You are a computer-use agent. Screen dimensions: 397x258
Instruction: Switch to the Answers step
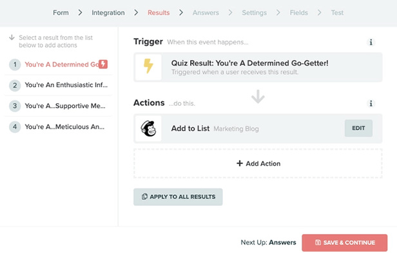click(x=206, y=12)
